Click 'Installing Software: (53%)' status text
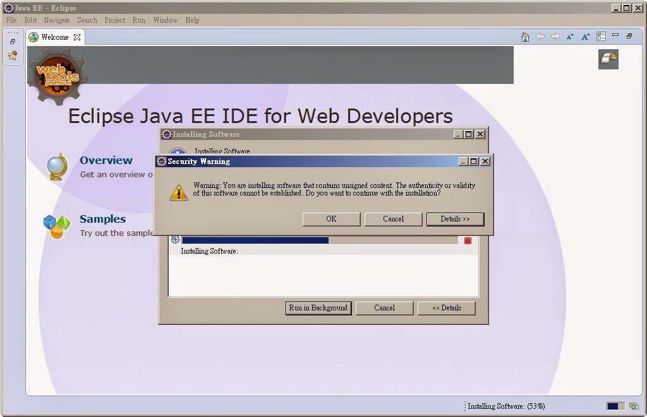Viewport: 647px width, 417px height. pos(506,406)
